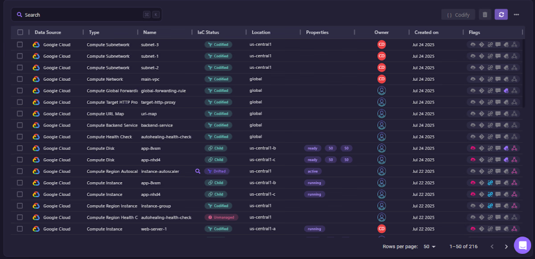Open the three-dots more options menu

516,15
